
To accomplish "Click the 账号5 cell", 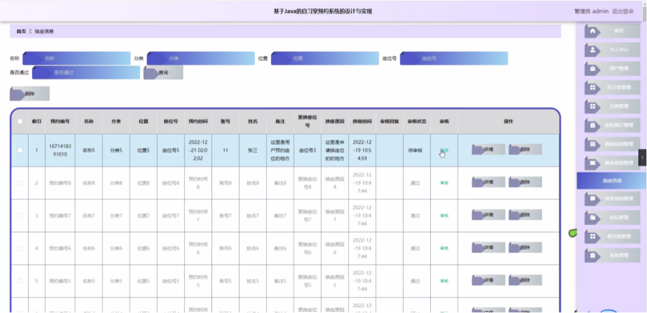I will [x=225, y=281].
